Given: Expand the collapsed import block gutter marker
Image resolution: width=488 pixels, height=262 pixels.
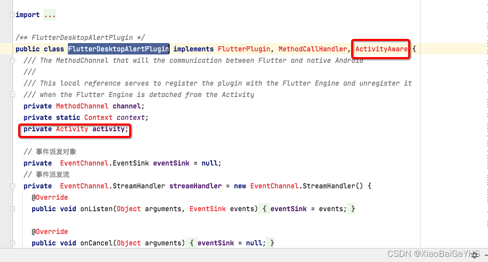Looking at the screenshot, I should pos(12,15).
